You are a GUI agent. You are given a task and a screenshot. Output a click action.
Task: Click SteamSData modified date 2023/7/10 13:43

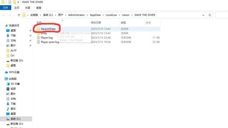[x=100, y=29]
